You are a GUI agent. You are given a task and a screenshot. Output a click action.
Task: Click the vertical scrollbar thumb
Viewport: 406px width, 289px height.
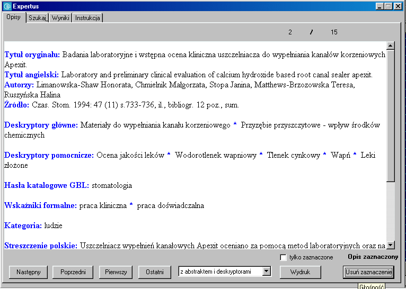point(391,116)
